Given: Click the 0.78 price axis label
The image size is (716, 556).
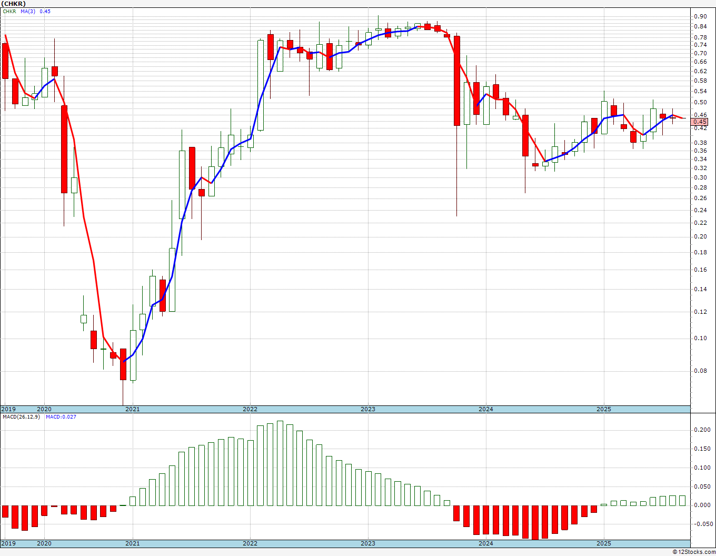Looking at the screenshot, I should click(700, 37).
